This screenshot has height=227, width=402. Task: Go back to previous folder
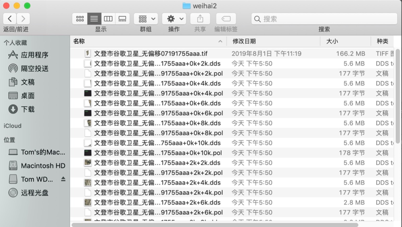pyautogui.click(x=10, y=19)
